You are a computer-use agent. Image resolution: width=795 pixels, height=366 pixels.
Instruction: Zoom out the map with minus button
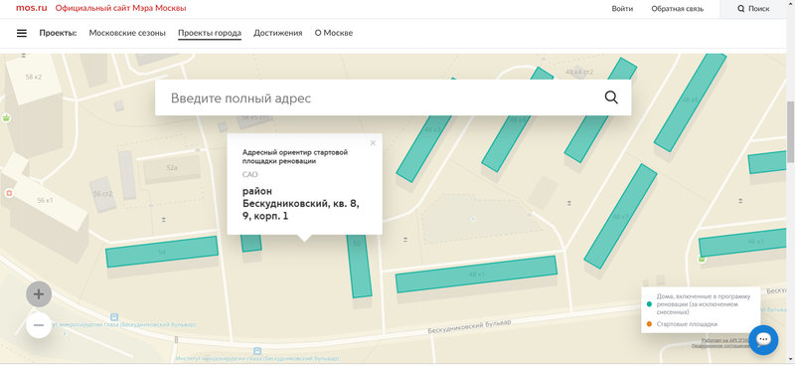click(39, 325)
